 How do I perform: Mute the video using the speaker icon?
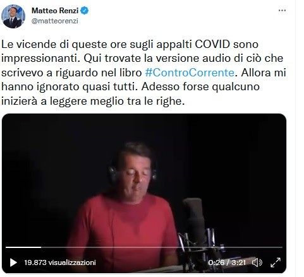tap(257, 262)
